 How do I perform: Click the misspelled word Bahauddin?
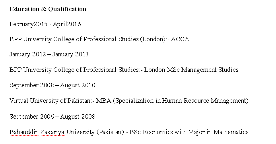tap(24, 132)
